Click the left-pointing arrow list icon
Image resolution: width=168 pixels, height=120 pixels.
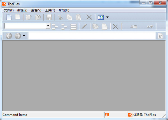55,27
